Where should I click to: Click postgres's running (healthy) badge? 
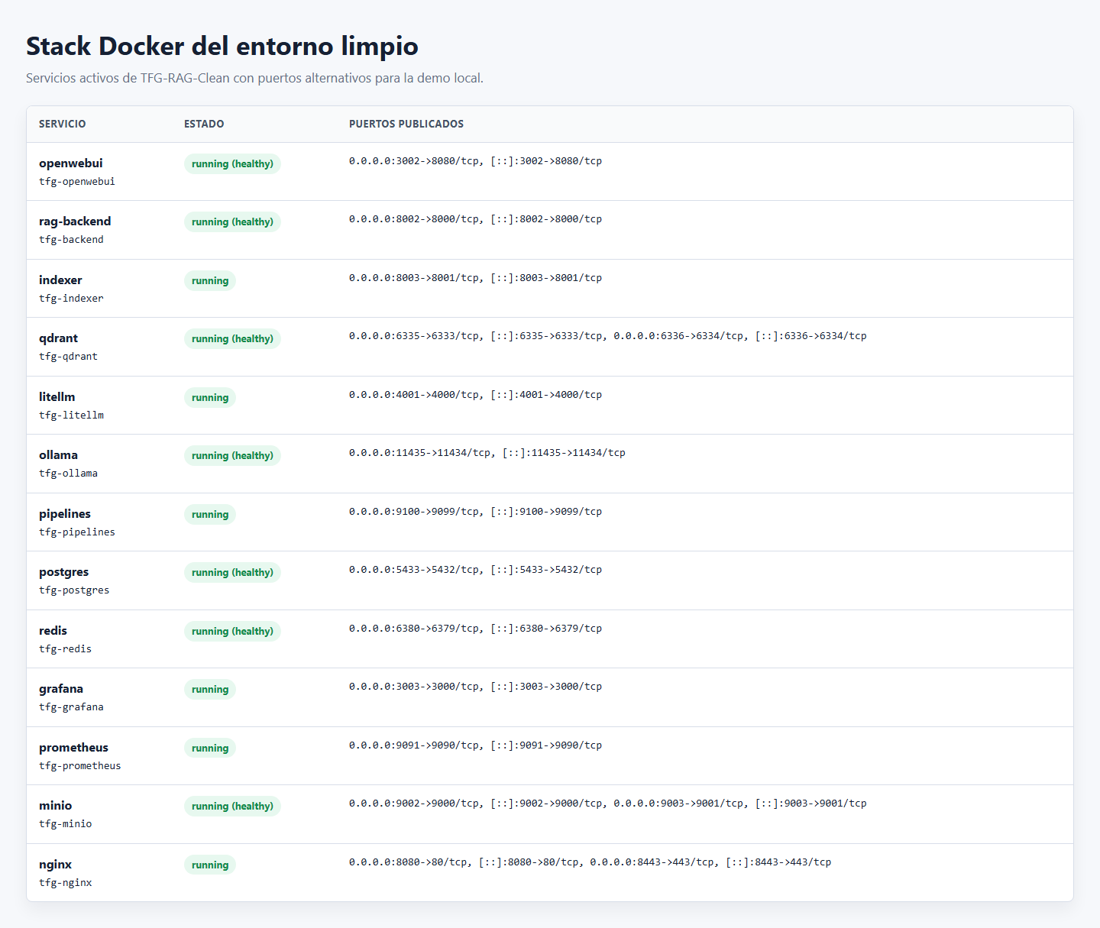[x=232, y=573]
